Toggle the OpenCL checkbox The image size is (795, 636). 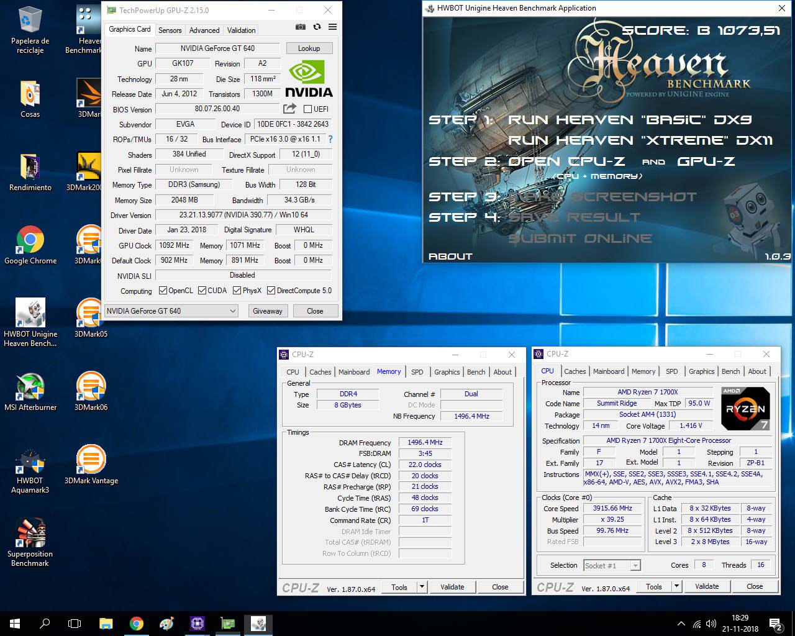coord(163,291)
